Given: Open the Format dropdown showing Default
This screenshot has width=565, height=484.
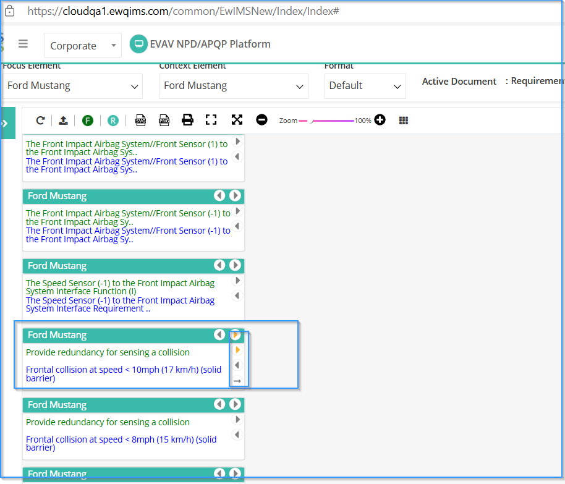Looking at the screenshot, I should pyautogui.click(x=365, y=86).
